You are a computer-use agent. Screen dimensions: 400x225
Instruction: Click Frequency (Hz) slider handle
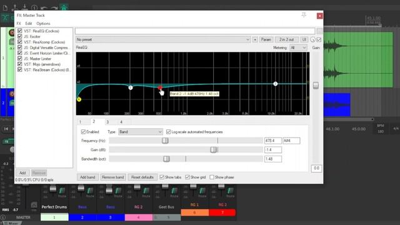click(165, 141)
